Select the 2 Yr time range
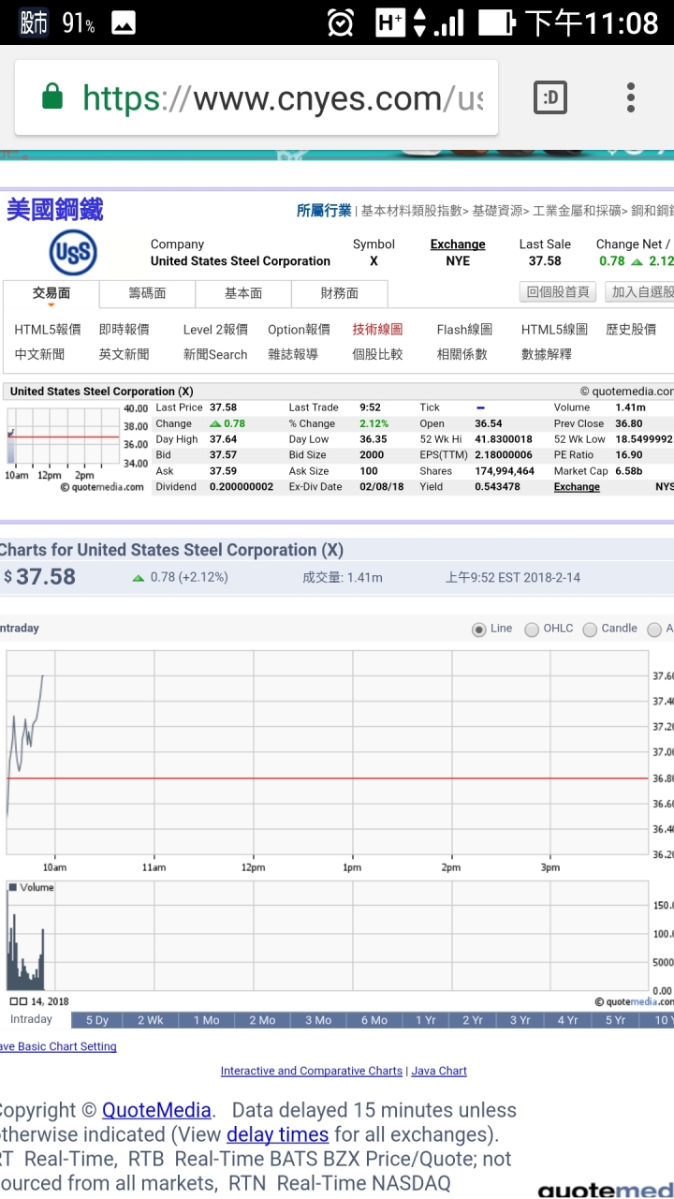 coord(473,1020)
